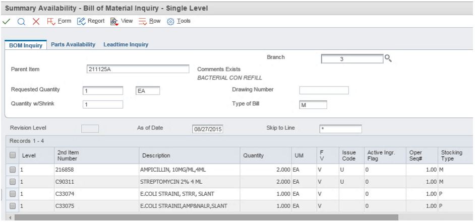Screen dimensions: 475x222
Task: Click the EA unit of measure field
Action: [148, 91]
